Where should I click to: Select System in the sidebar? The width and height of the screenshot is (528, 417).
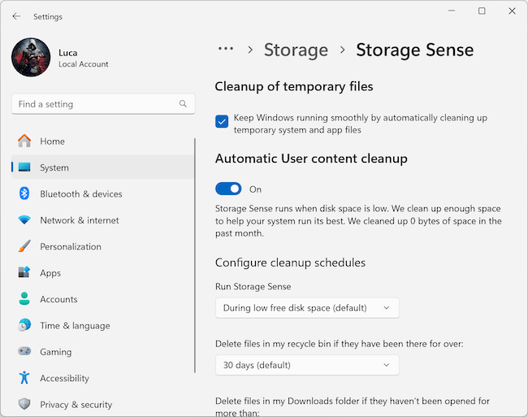(102, 167)
